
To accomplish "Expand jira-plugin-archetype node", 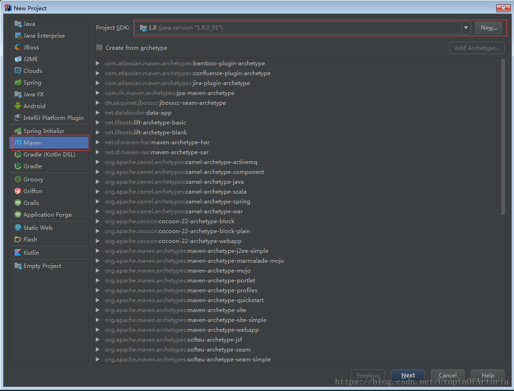I will (x=98, y=83).
